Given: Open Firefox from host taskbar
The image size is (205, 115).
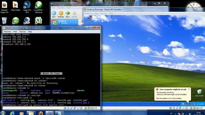Looking at the screenshot, I should click(x=41, y=113).
